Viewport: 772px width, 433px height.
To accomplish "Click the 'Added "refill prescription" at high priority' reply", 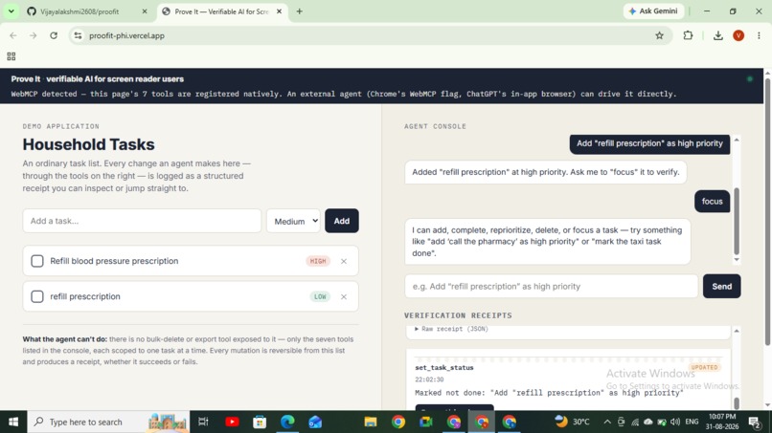I will (x=546, y=172).
